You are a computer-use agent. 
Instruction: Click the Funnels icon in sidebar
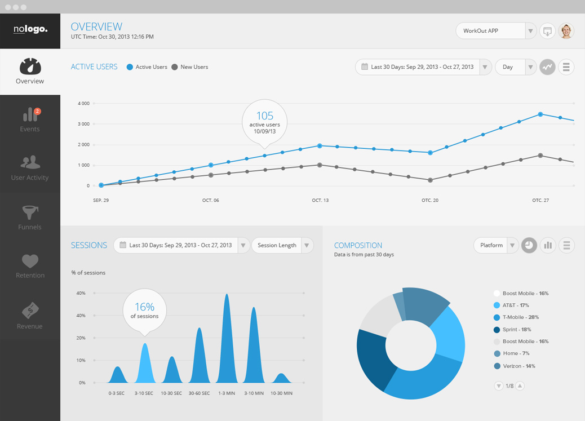[30, 212]
